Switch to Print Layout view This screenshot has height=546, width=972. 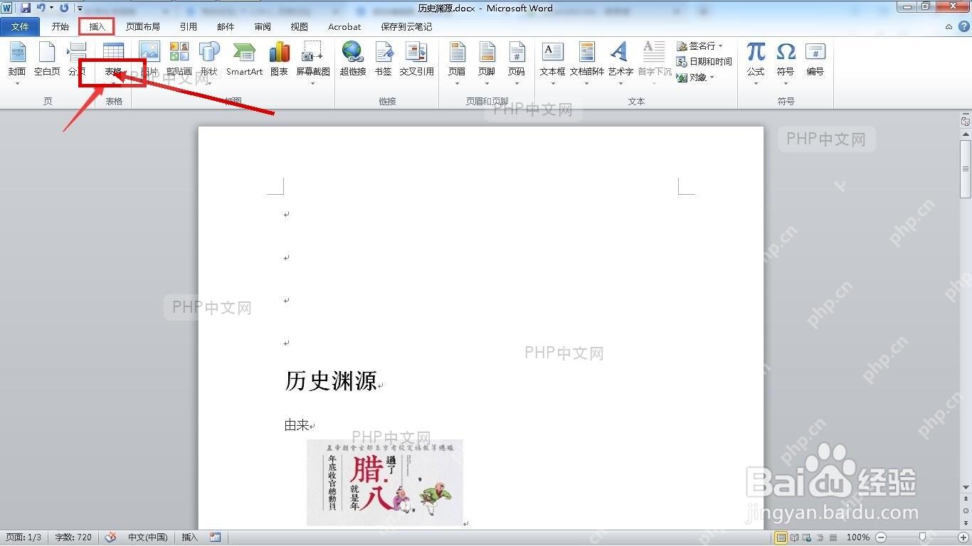tap(781, 537)
